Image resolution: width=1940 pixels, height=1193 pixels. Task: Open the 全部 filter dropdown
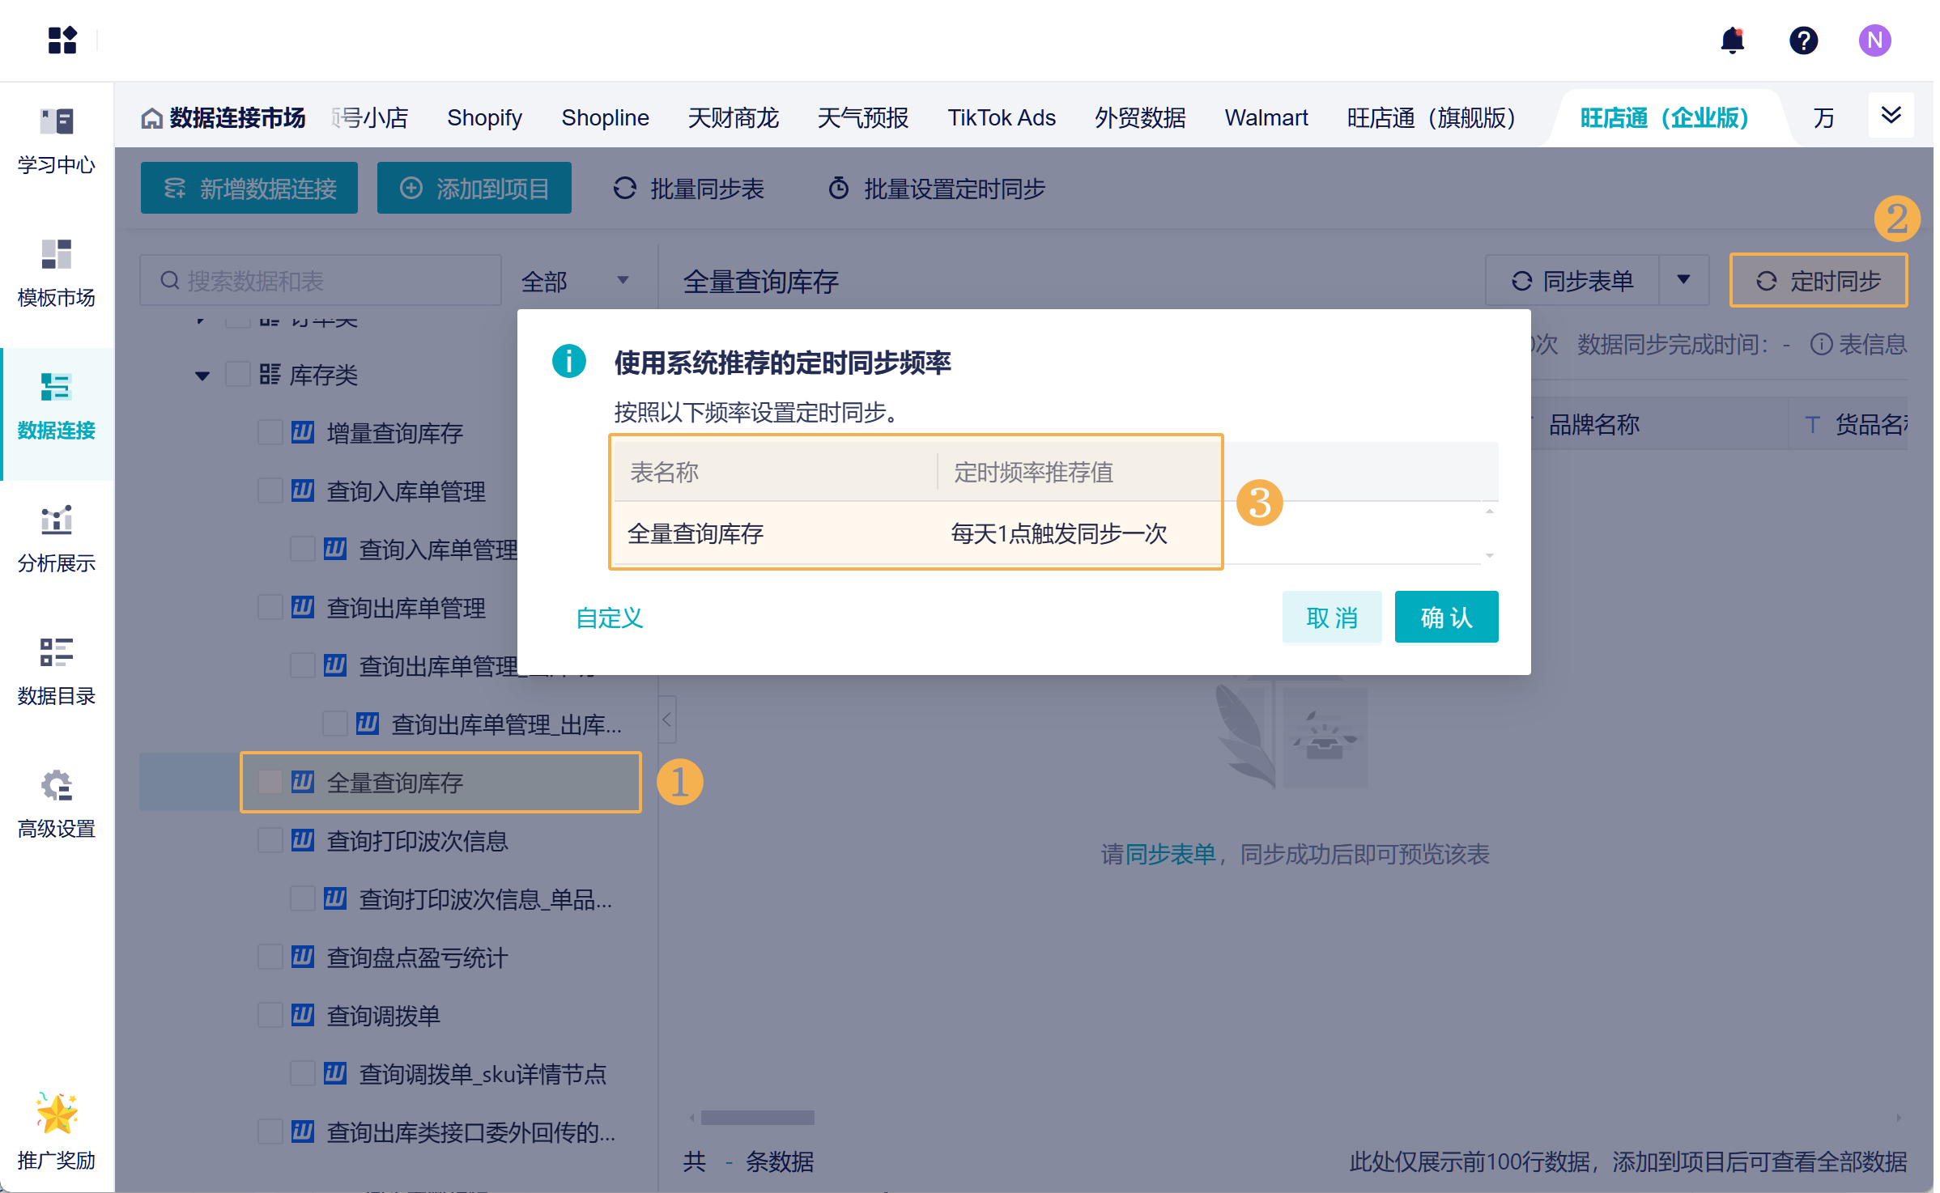click(575, 281)
